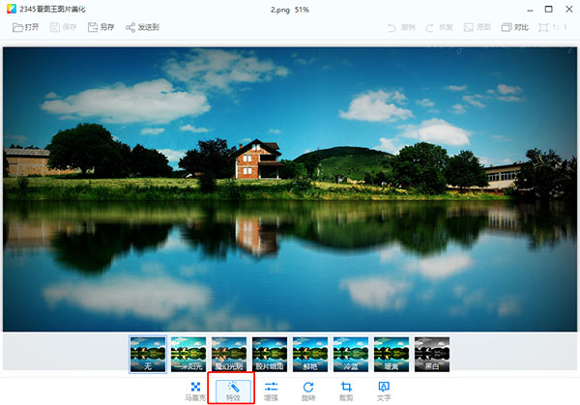Screen dimensions: 580x405
Task: Select the 裁剪 crop tool
Action: point(346,391)
